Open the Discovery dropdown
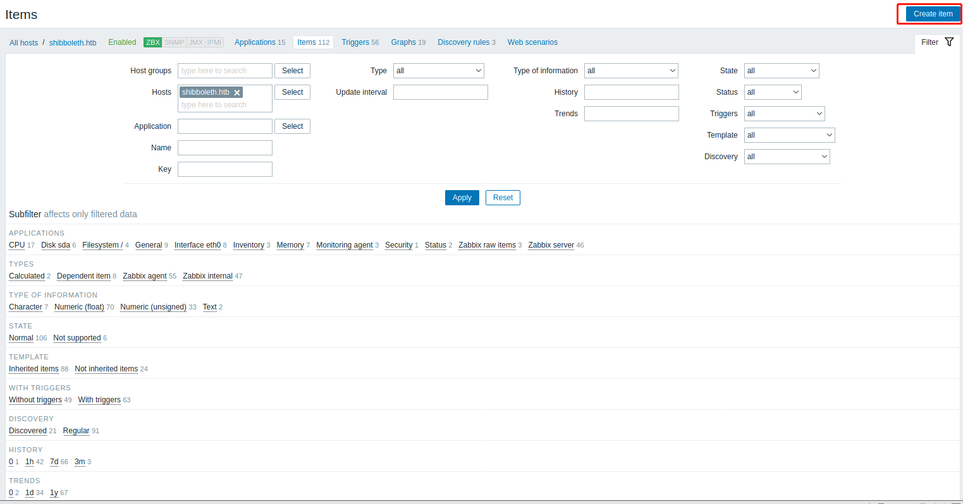Viewport: 963px width, 504px height. pos(787,157)
